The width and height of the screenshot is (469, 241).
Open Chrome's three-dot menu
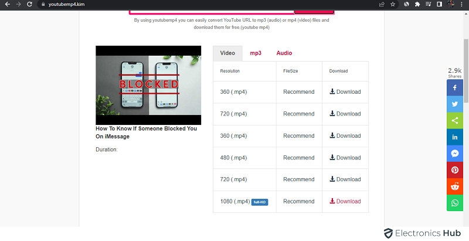pyautogui.click(x=461, y=4)
